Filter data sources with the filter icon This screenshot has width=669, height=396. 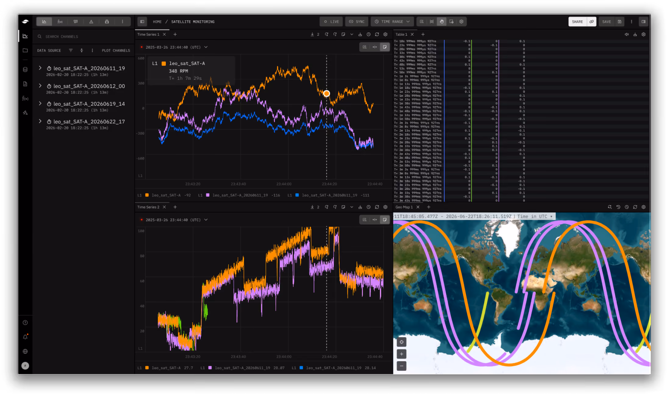pyautogui.click(x=71, y=50)
